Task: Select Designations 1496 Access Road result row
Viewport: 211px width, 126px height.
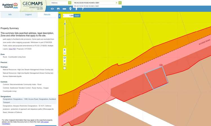Action: click(x=30, y=101)
